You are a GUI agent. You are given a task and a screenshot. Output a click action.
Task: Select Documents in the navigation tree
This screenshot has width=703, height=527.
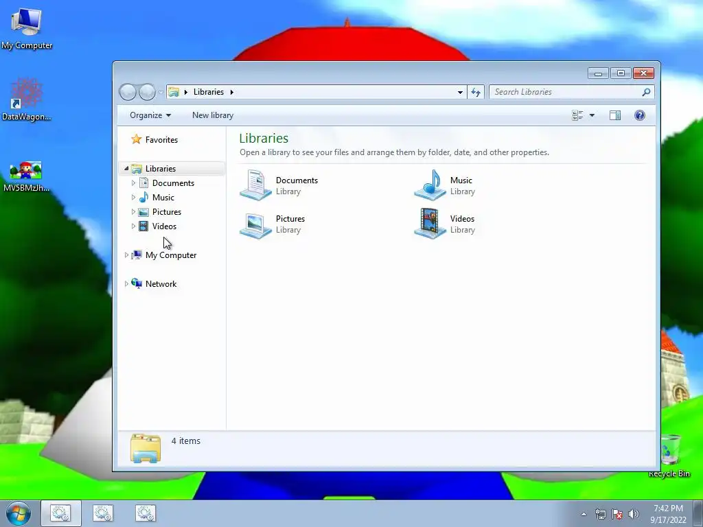click(x=173, y=183)
